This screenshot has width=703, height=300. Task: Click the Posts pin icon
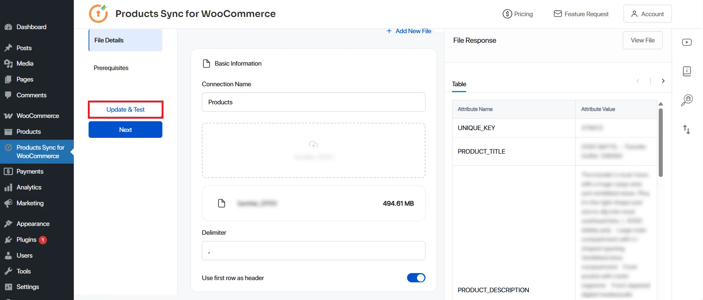[x=8, y=48]
